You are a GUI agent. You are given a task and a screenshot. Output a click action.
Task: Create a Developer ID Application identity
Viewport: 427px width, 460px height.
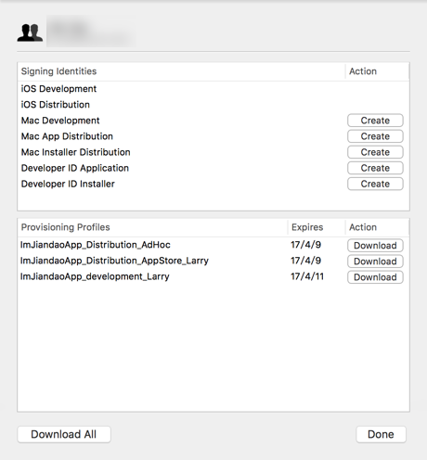375,168
